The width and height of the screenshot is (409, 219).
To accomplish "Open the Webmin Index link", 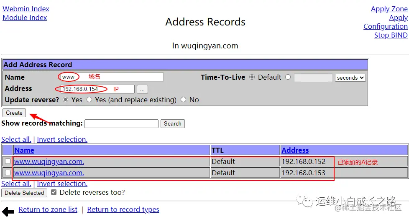I will coord(26,9).
